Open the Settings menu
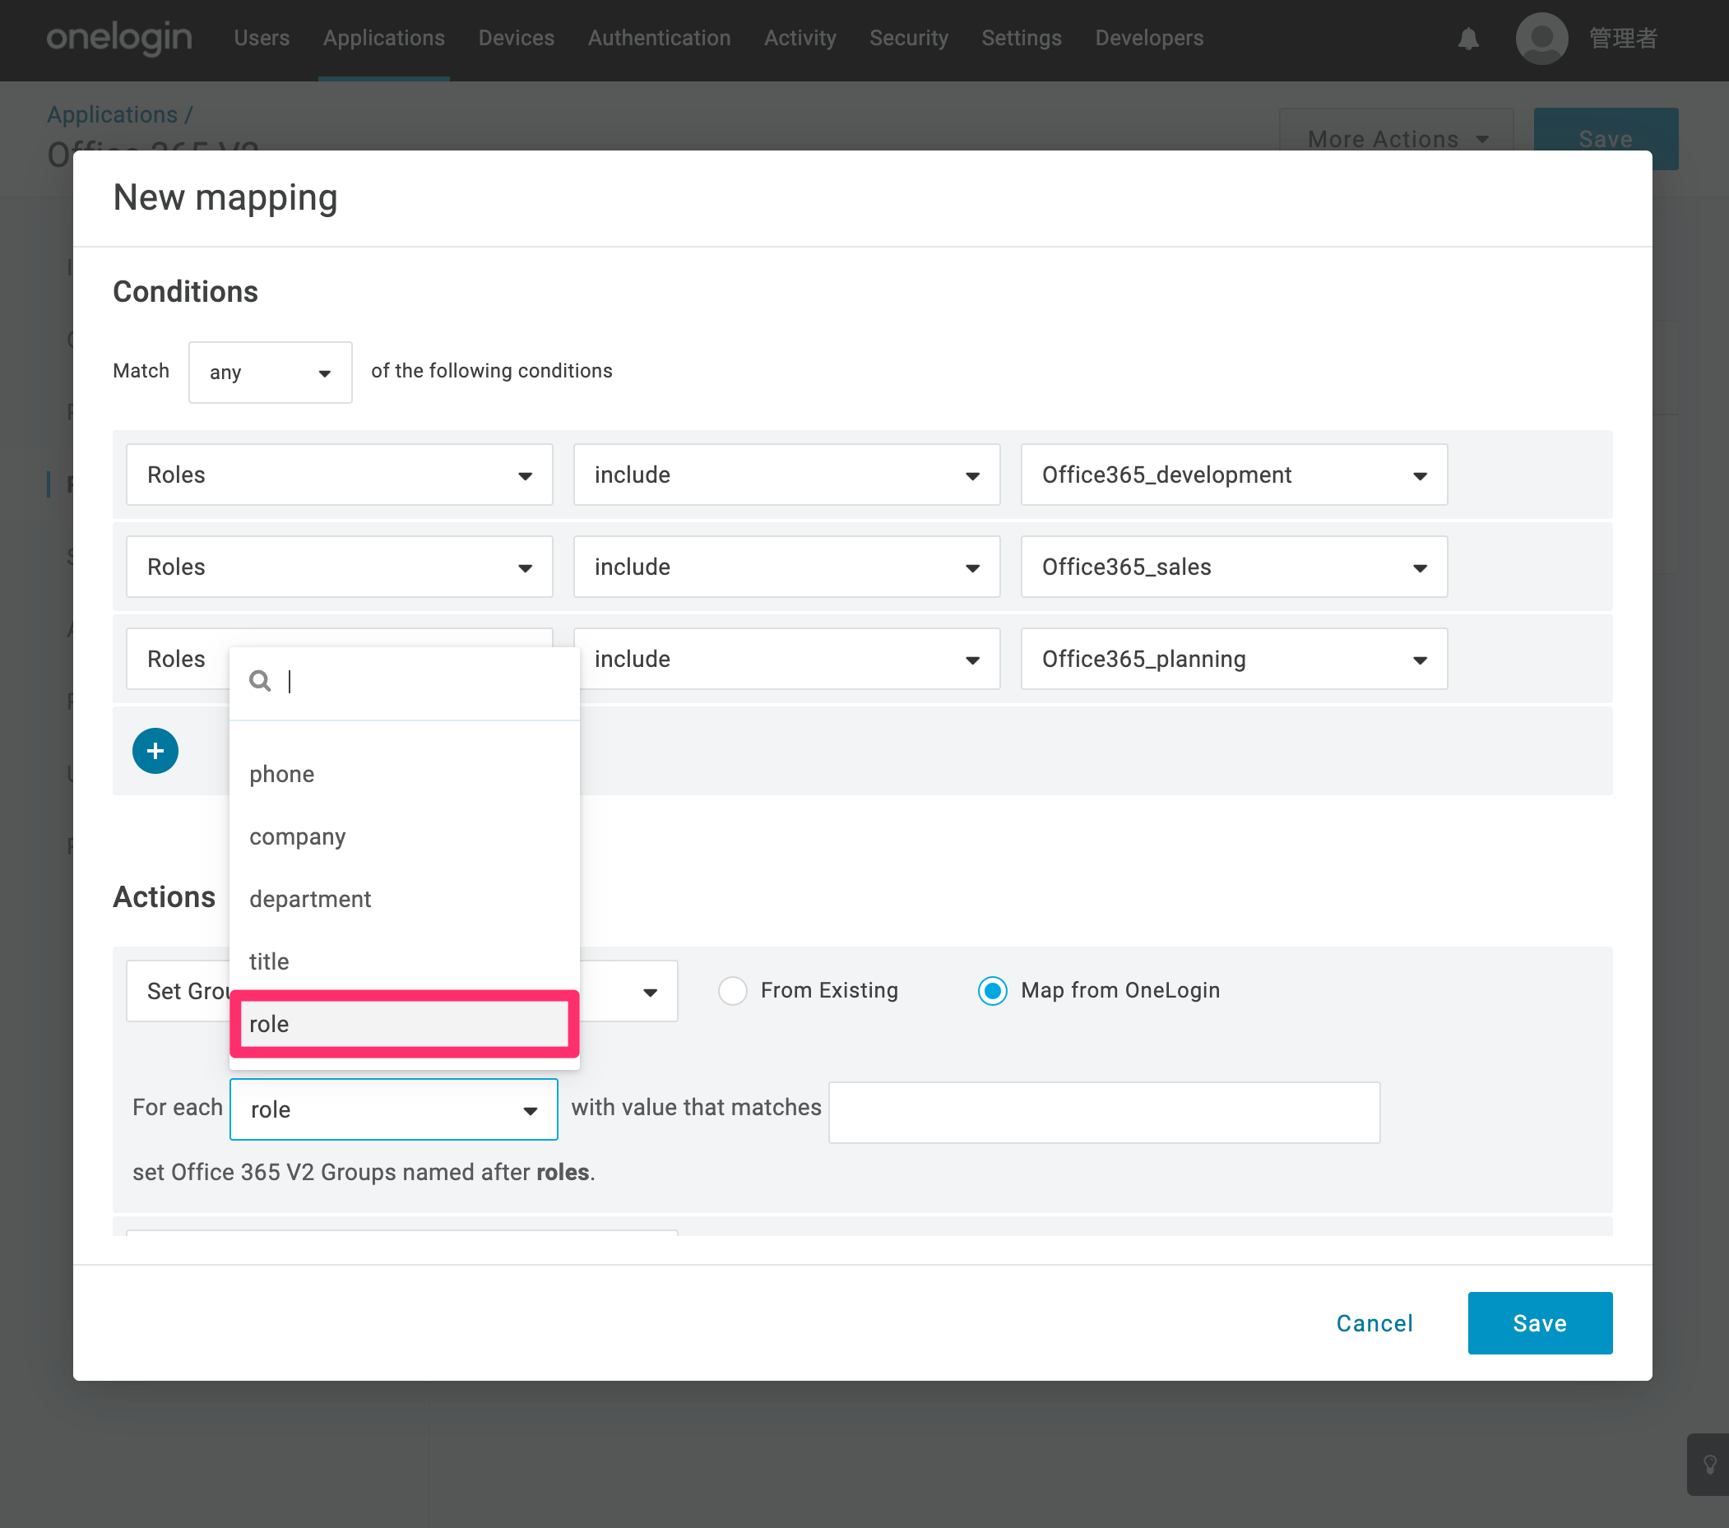This screenshot has width=1729, height=1528. tap(1022, 38)
